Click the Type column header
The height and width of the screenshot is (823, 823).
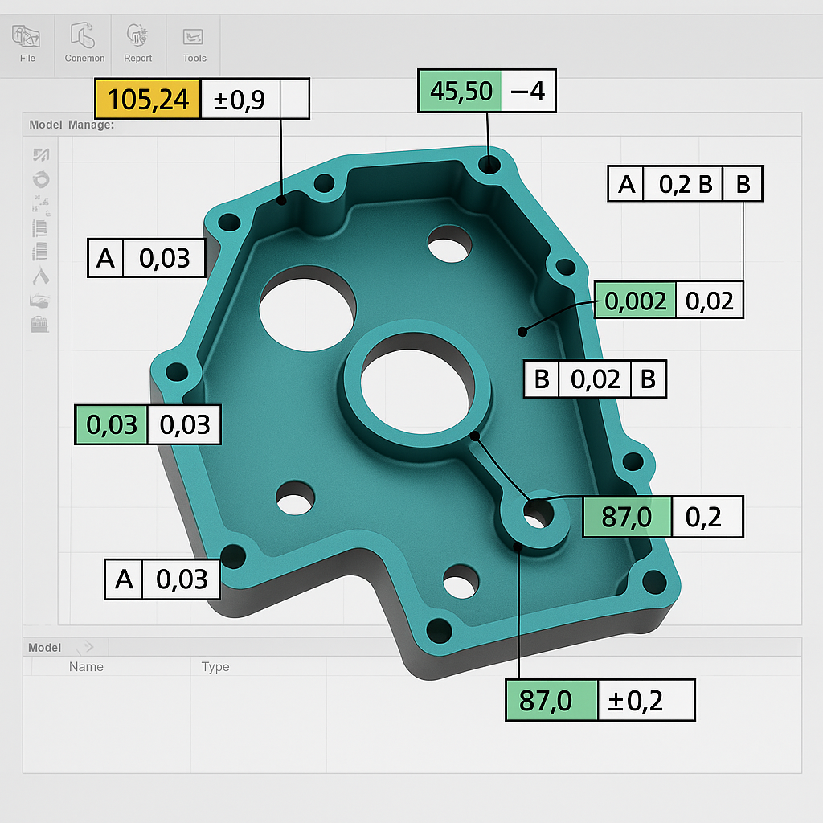[x=215, y=666]
